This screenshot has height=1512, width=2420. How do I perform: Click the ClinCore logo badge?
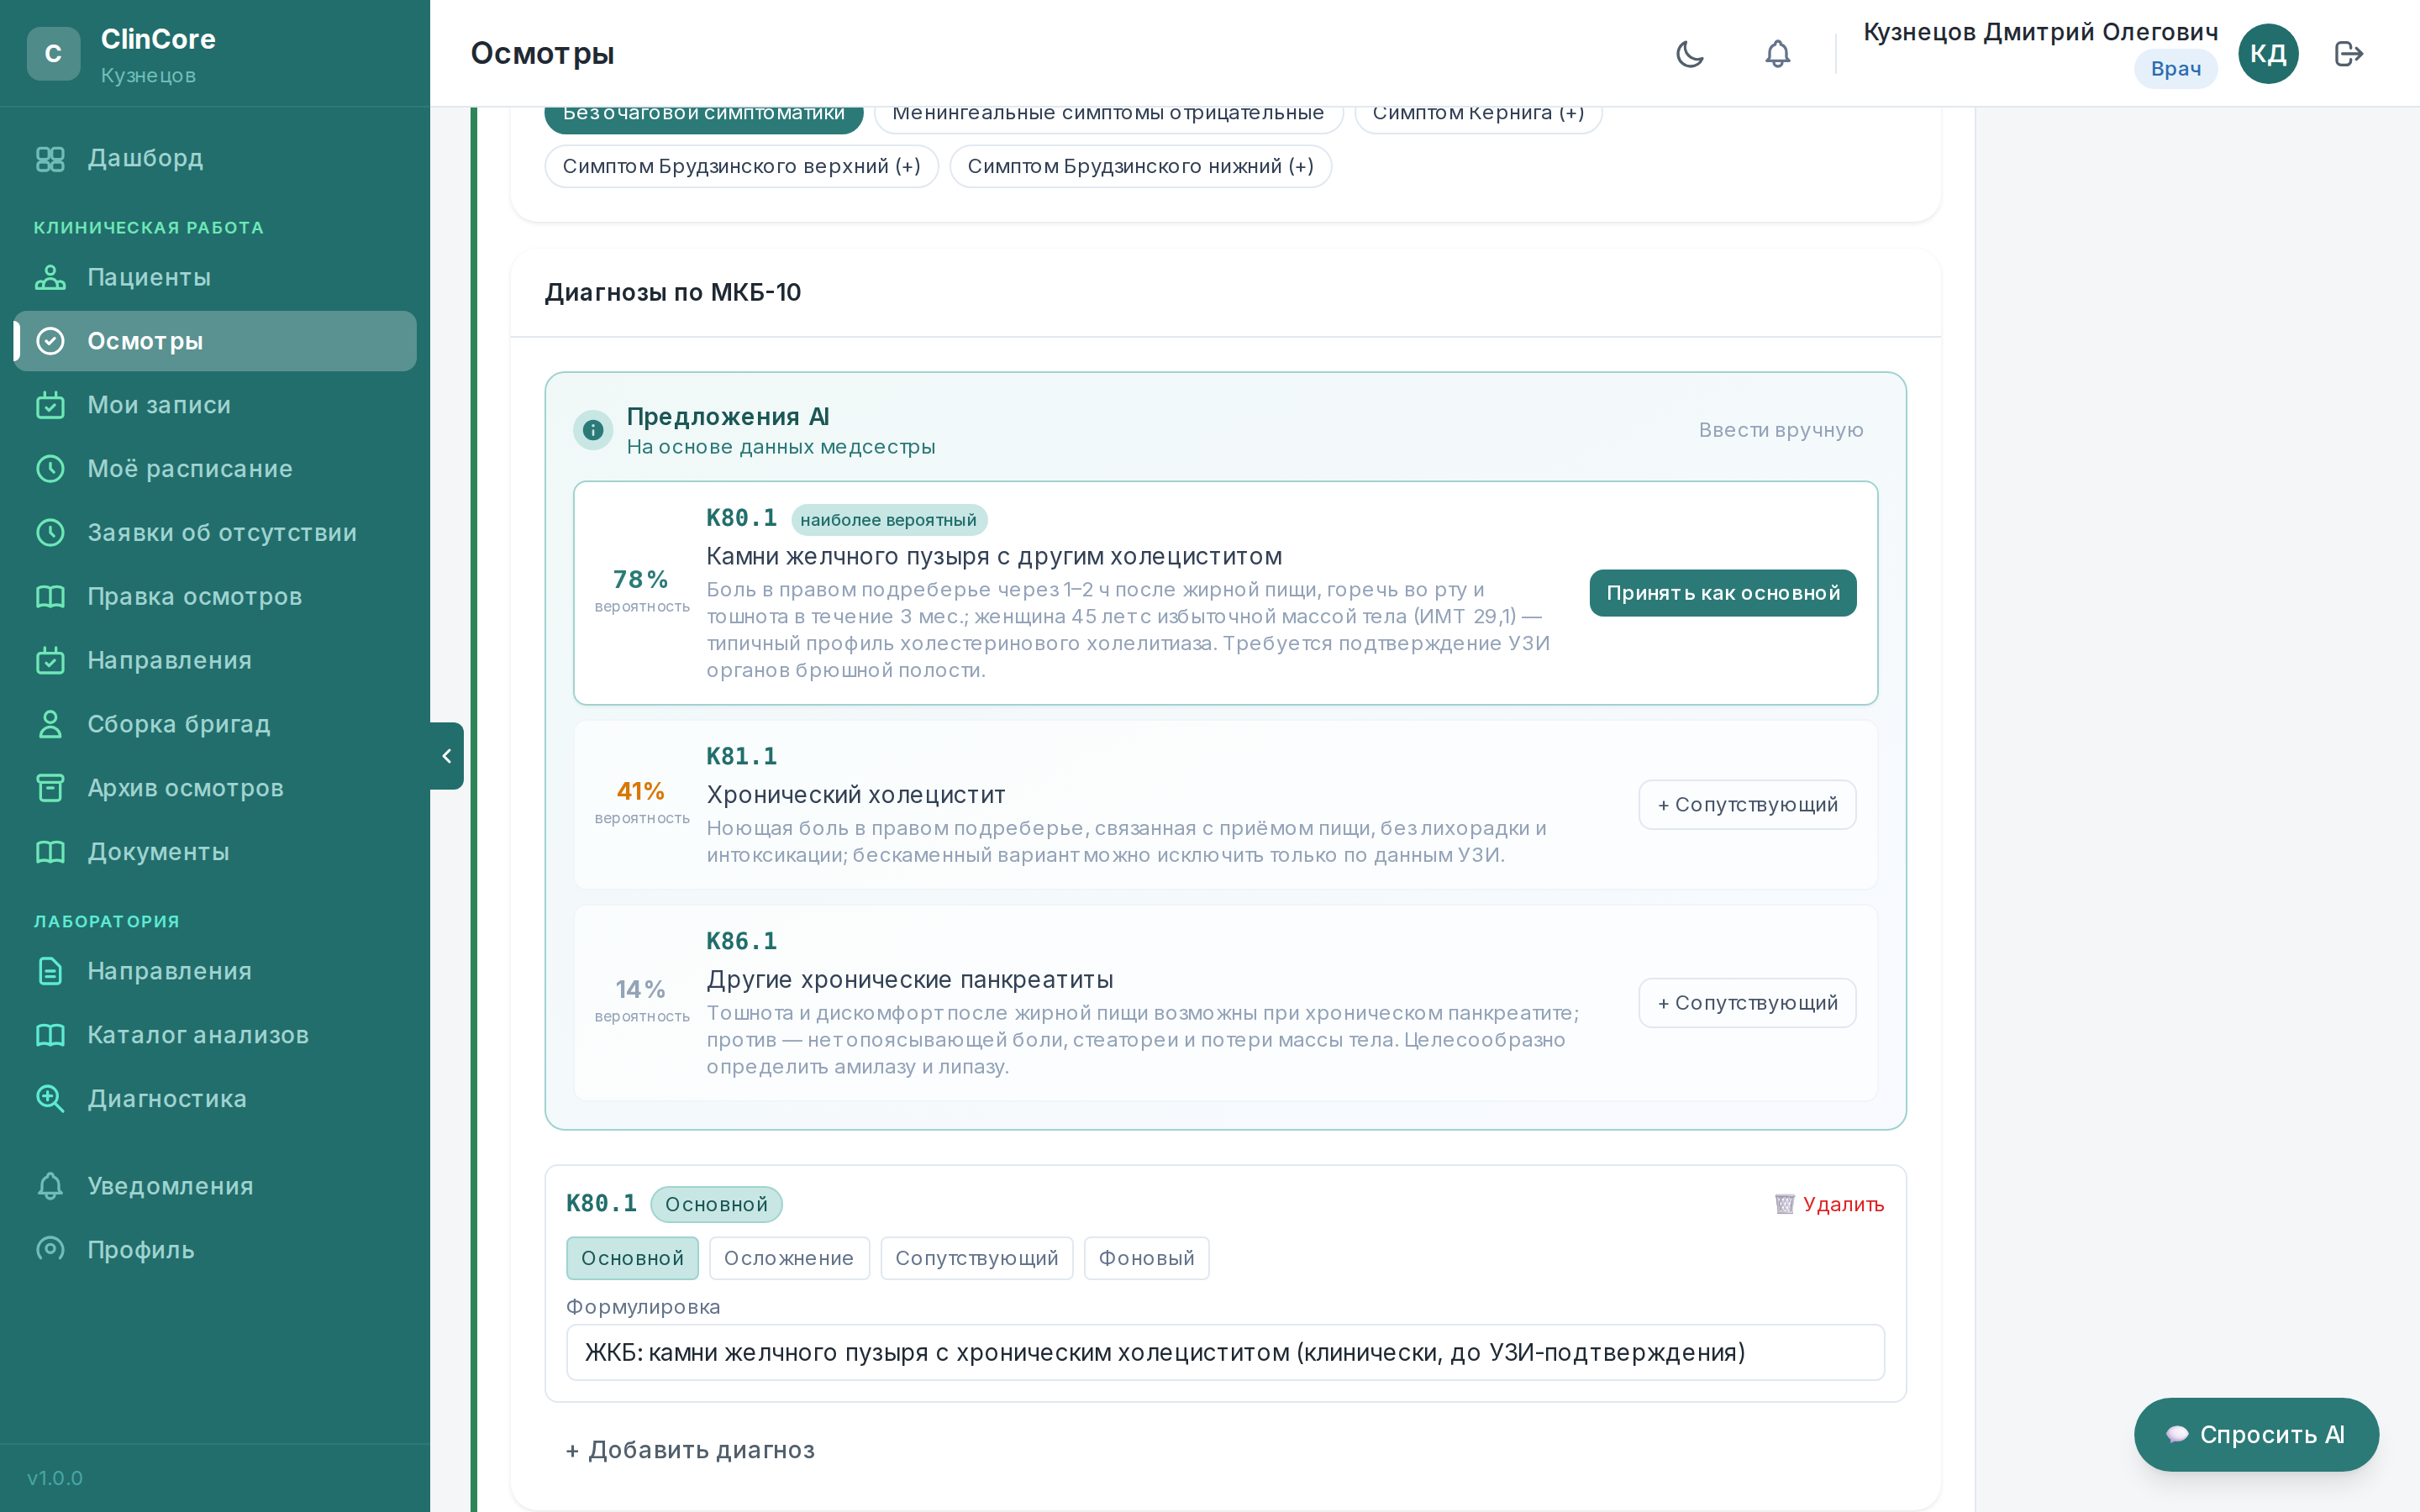[x=53, y=53]
